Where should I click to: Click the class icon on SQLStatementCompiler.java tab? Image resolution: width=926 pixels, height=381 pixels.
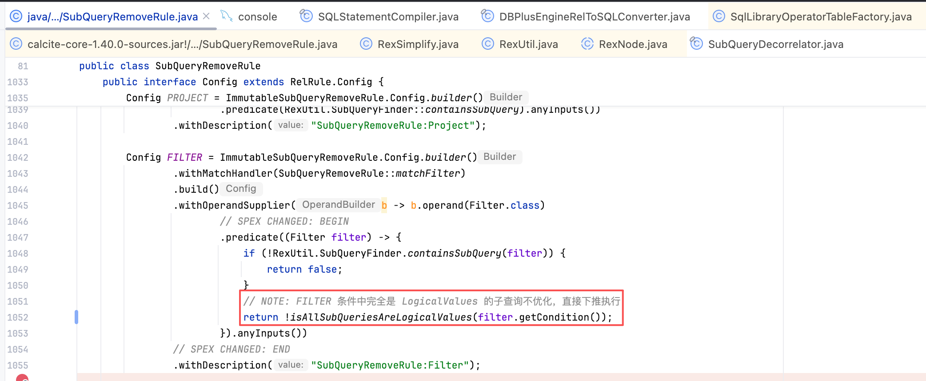pyautogui.click(x=306, y=16)
